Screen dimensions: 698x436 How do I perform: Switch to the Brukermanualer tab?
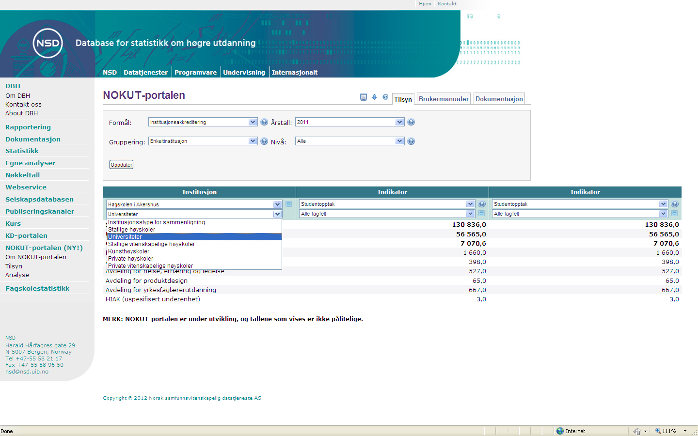[x=444, y=99]
